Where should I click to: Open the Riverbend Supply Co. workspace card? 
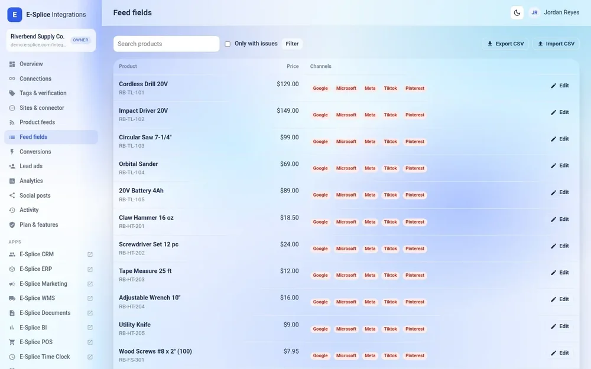coord(51,40)
